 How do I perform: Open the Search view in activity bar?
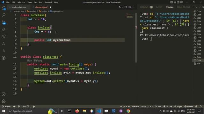4,15
